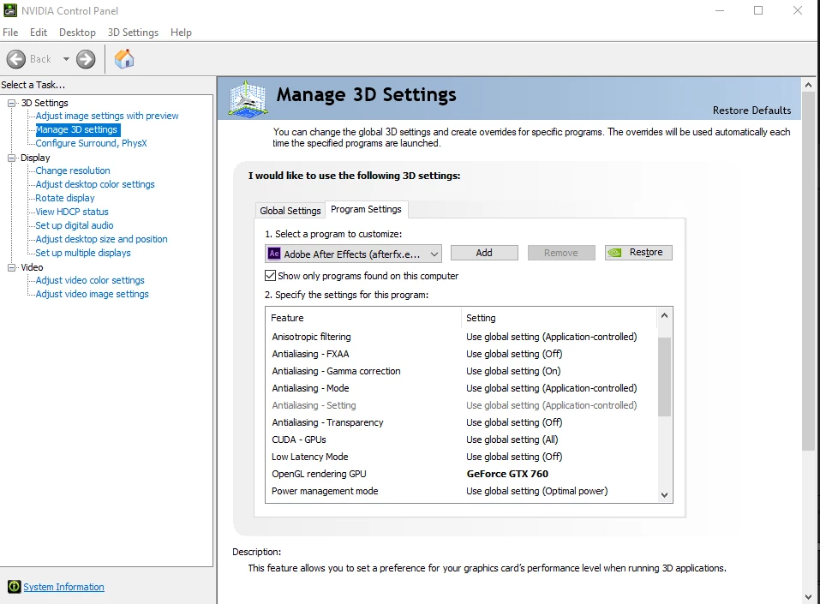The height and width of the screenshot is (604, 820).
Task: Open Configure Surround, PhysX
Action: [x=91, y=143]
